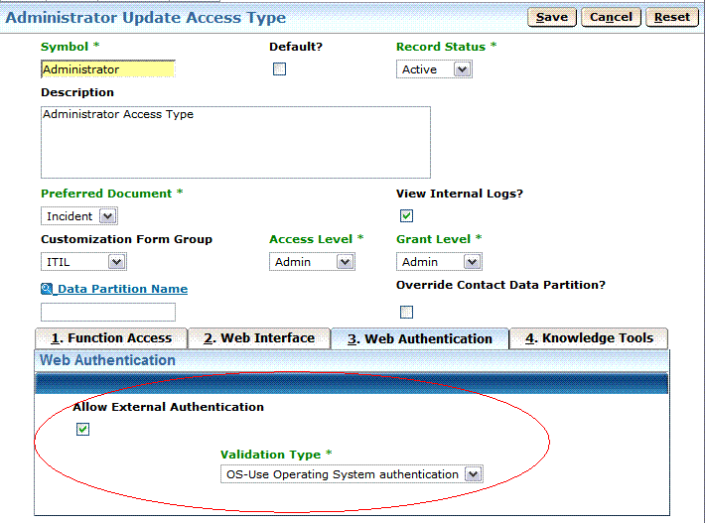
Task: Open the Record Status dropdown
Action: 434,69
